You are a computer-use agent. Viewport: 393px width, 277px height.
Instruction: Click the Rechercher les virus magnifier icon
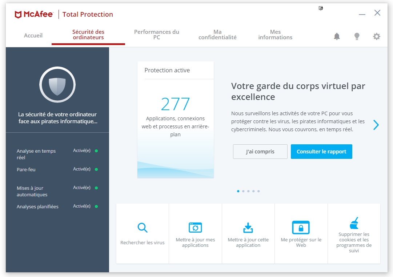coord(143,228)
